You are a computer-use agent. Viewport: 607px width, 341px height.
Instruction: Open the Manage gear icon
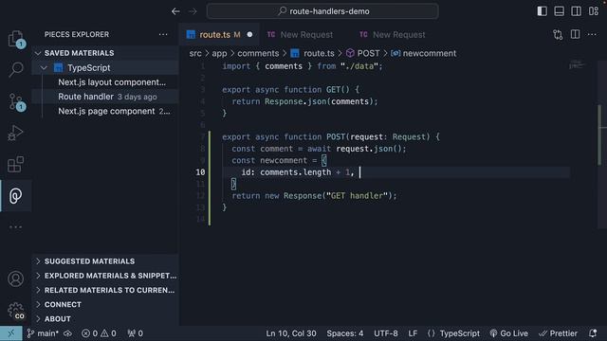click(x=15, y=311)
